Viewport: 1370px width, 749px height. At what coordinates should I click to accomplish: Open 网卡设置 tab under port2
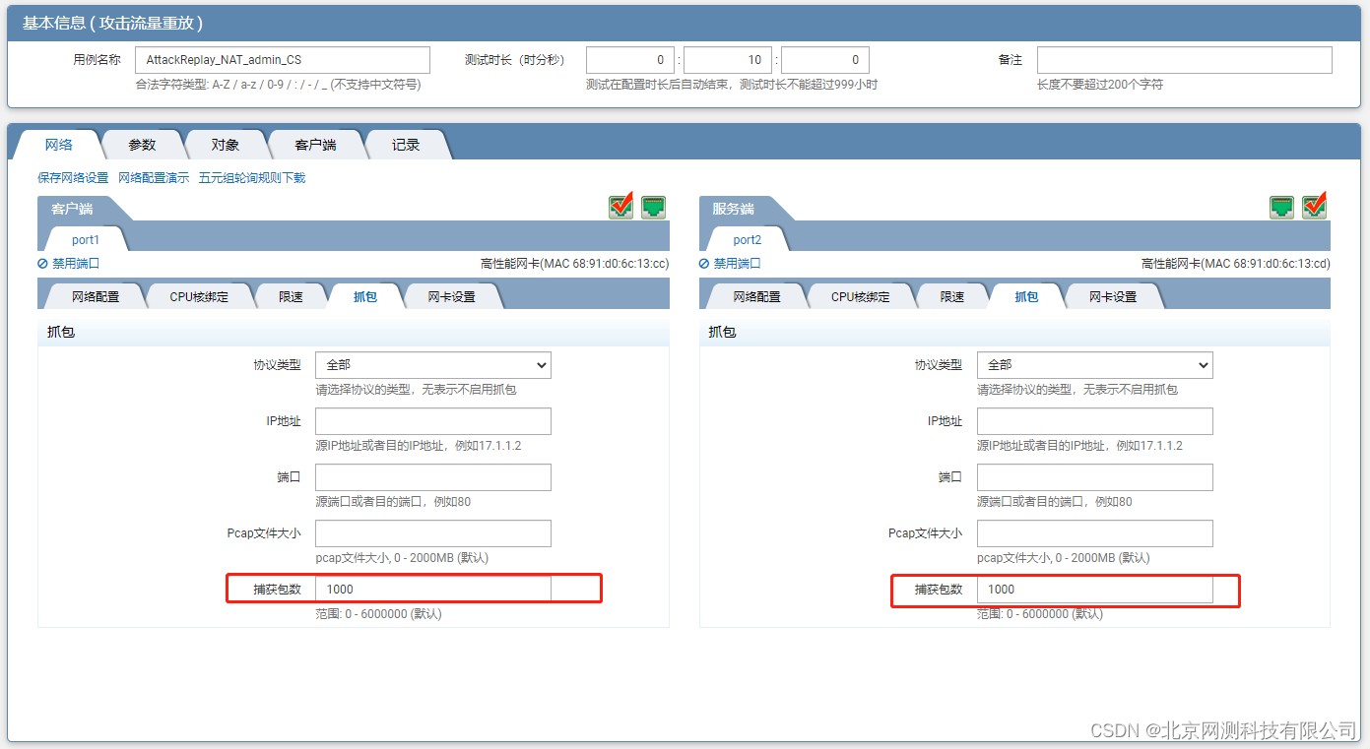tap(1113, 296)
